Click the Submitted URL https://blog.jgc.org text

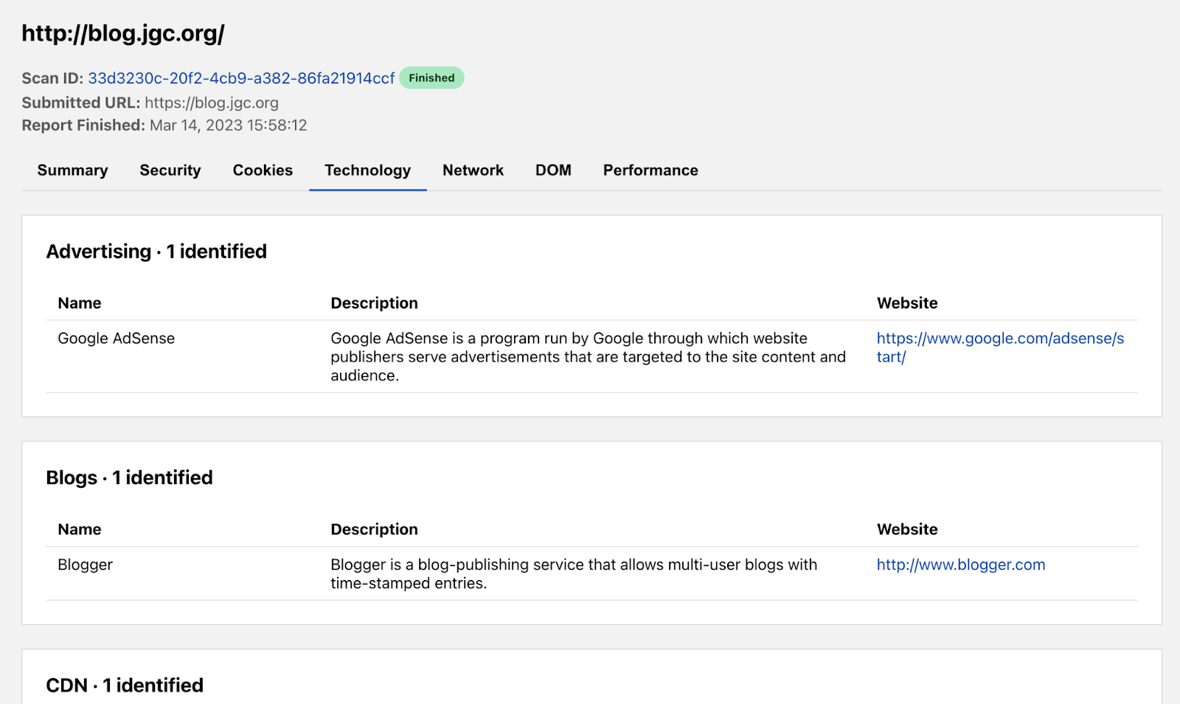(x=212, y=103)
